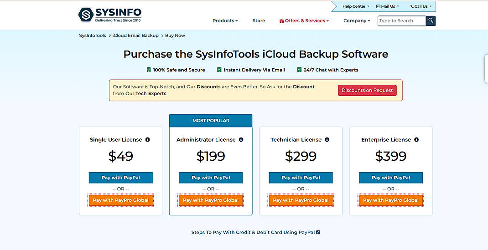Click the Instant Delivery Via Email text
The height and width of the screenshot is (250, 488).
[254, 70]
